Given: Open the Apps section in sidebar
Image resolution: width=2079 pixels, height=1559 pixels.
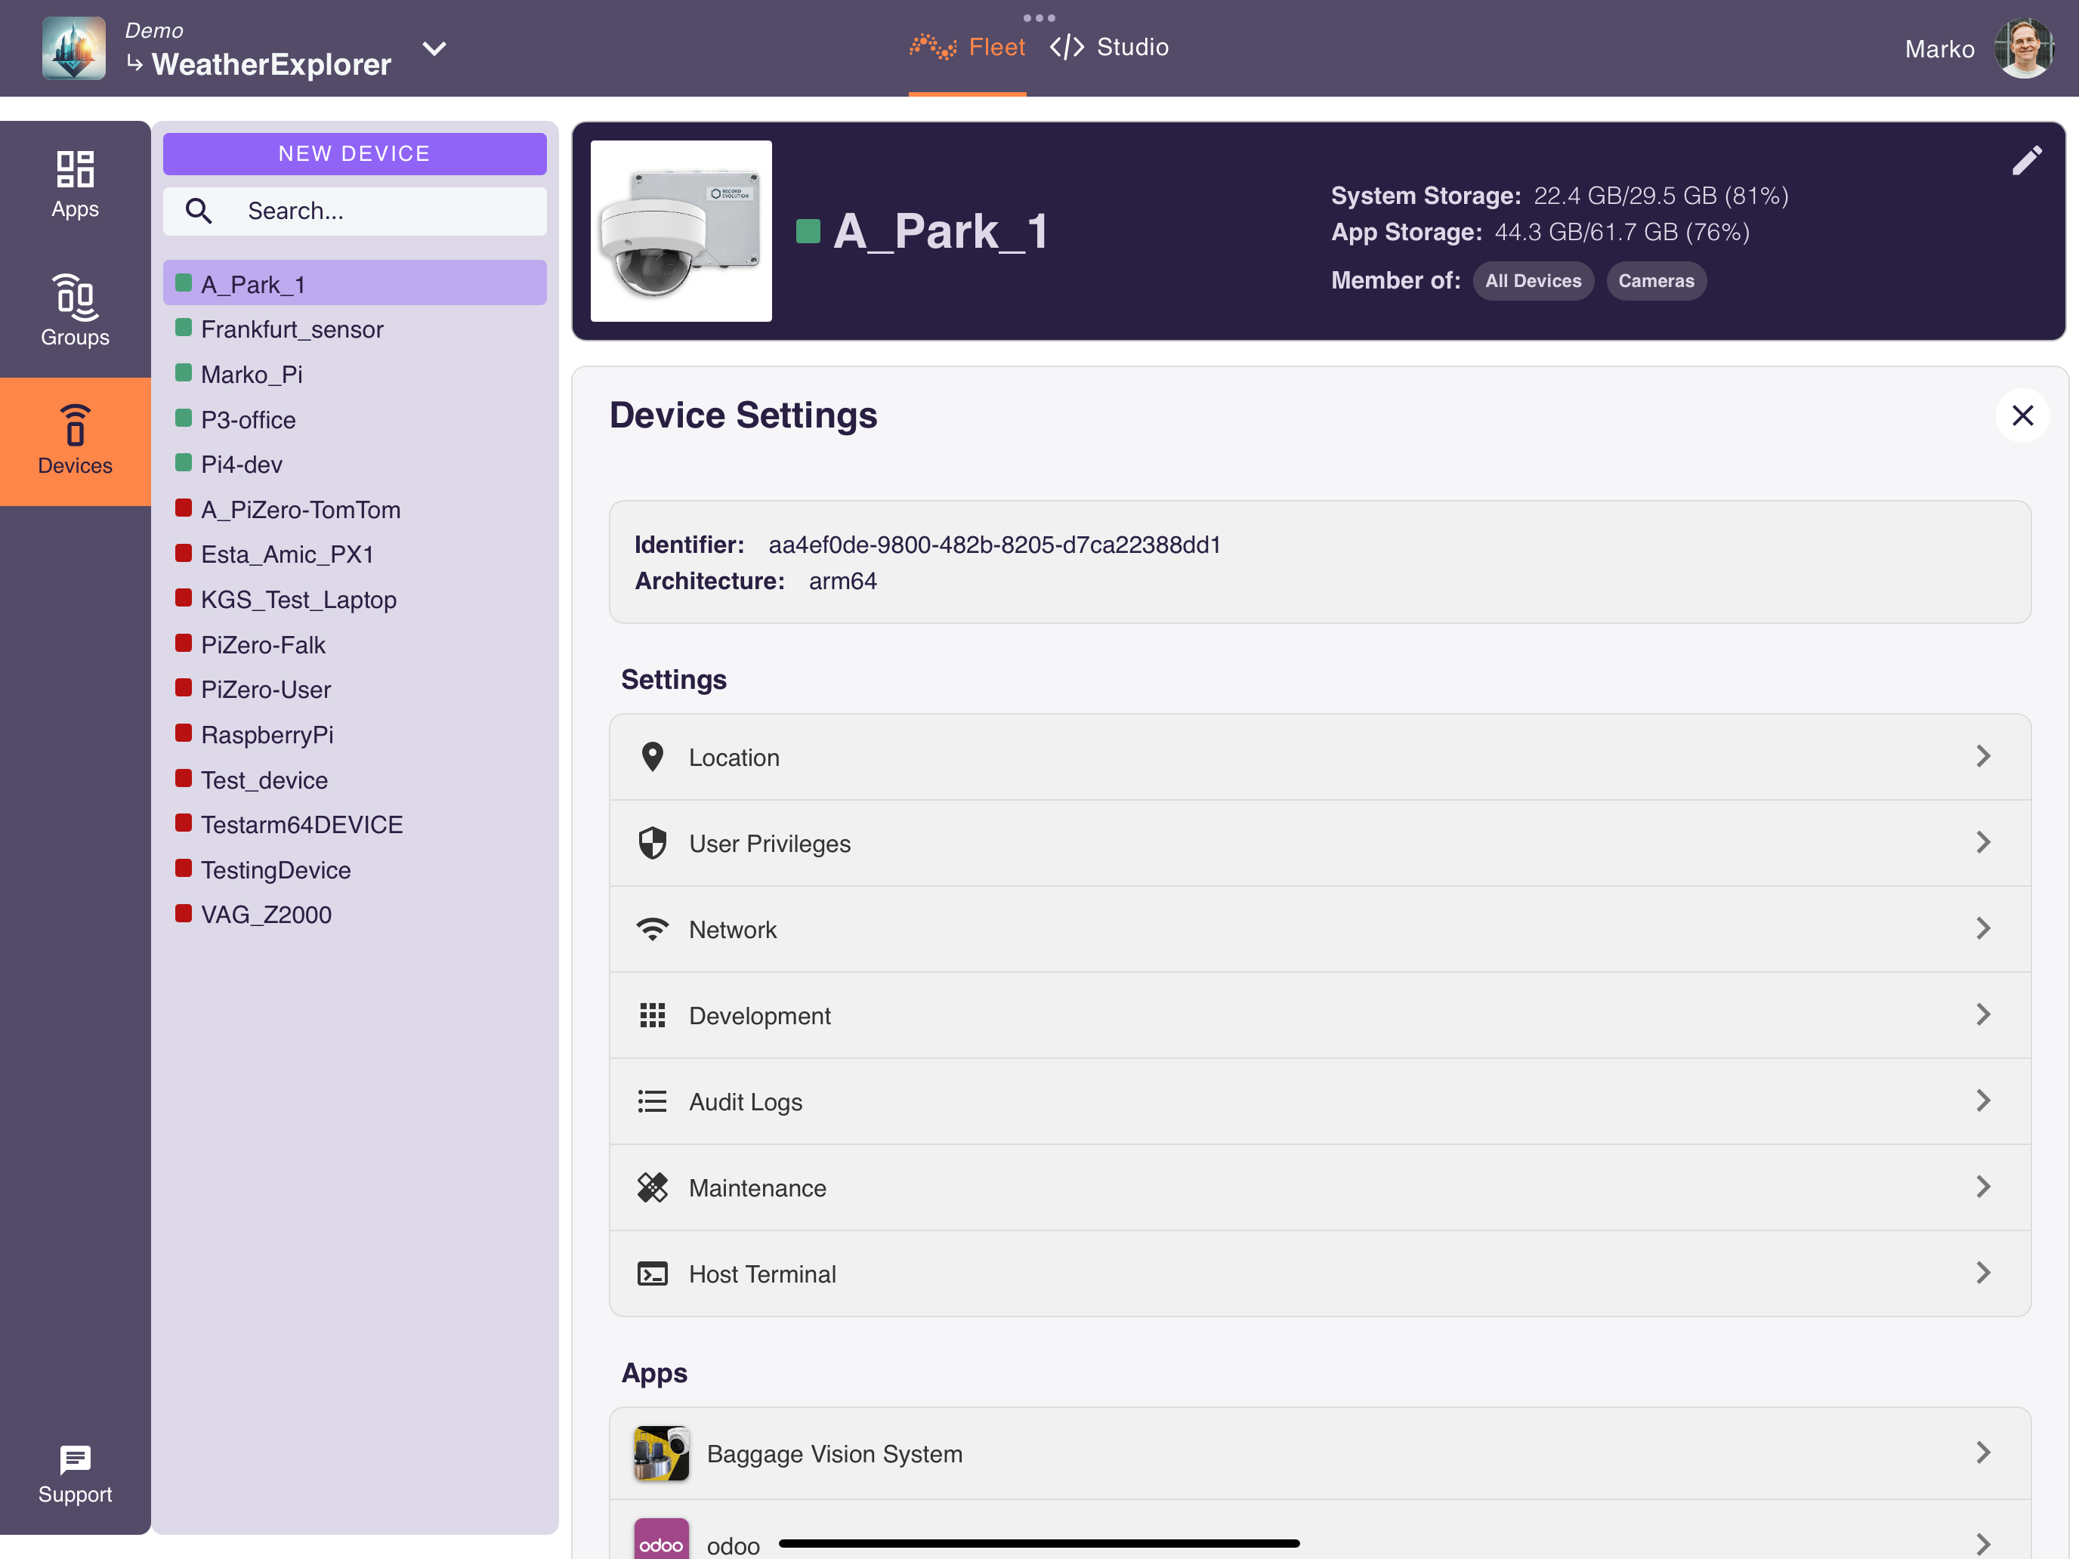Looking at the screenshot, I should tap(76, 185).
